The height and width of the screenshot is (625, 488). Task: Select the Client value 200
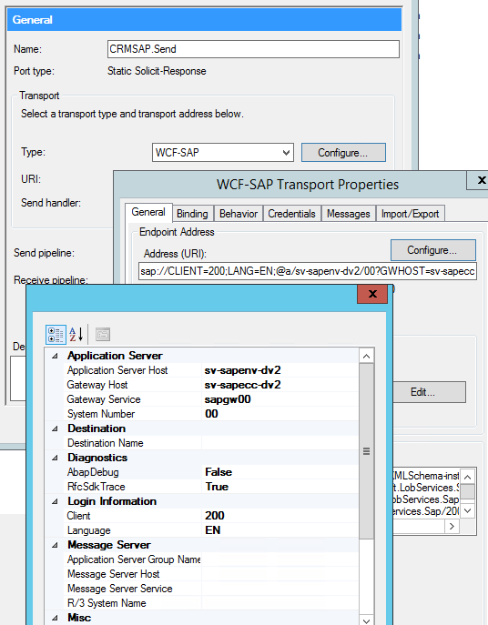pyautogui.click(x=280, y=516)
